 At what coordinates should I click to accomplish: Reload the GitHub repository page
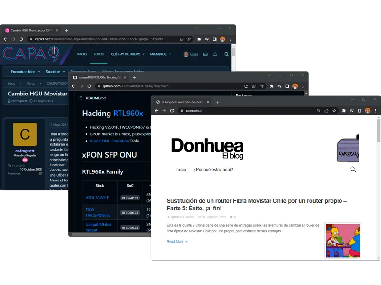tap(89, 86)
